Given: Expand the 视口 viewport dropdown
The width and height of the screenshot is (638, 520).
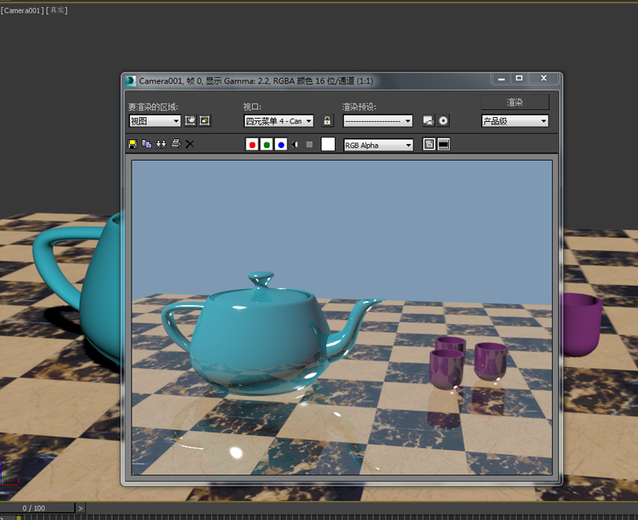Looking at the screenshot, I should tap(278, 121).
